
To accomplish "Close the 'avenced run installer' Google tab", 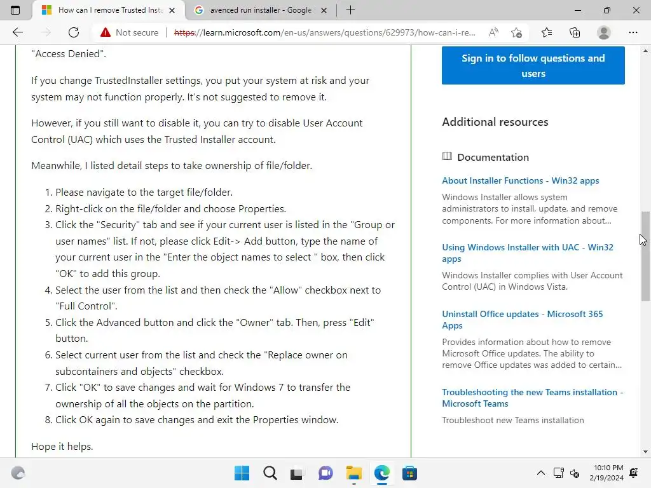I will pos(324,10).
